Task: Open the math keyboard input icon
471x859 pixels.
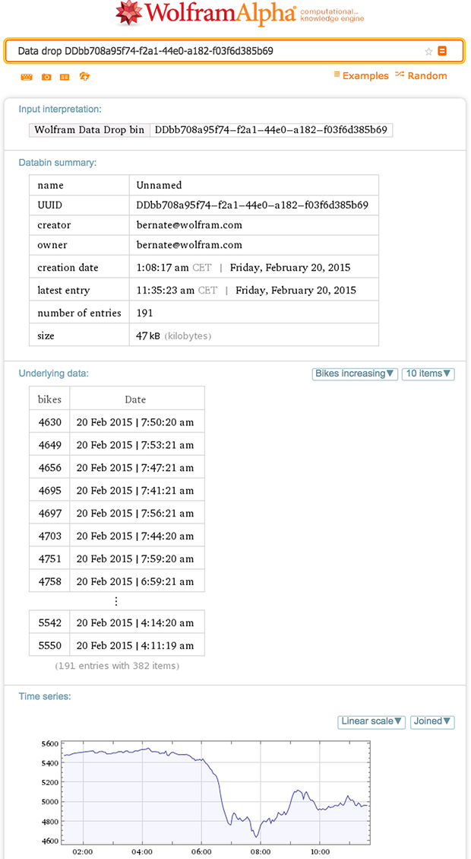Action: pyautogui.click(x=25, y=76)
